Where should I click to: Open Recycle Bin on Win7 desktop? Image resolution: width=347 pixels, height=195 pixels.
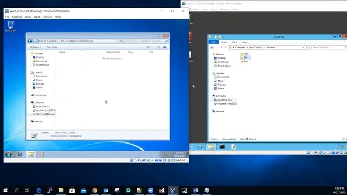tap(10, 27)
